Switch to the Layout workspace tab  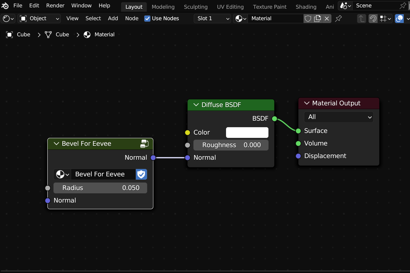(x=134, y=7)
